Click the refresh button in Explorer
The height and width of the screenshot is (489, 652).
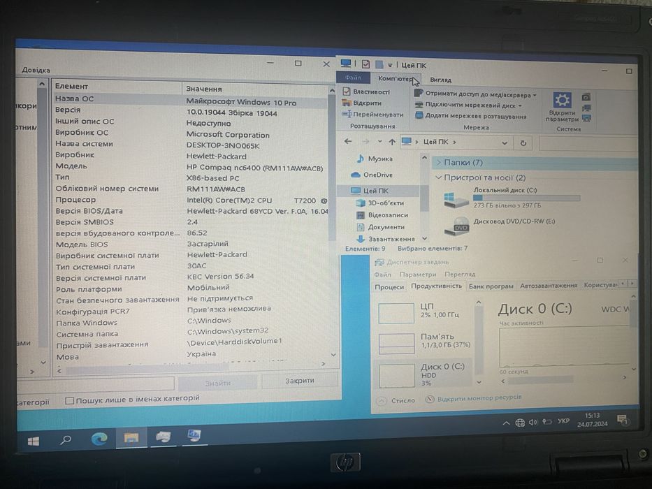[x=523, y=143]
